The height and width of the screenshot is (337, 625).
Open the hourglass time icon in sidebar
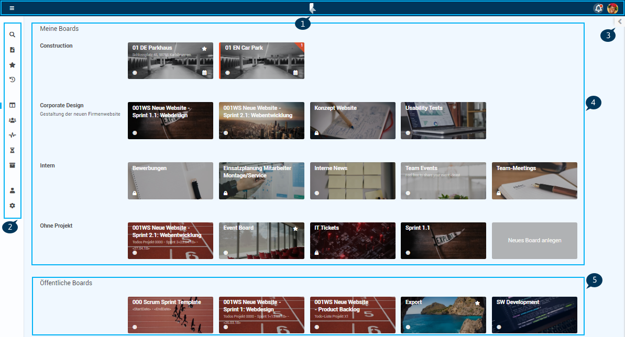point(12,150)
